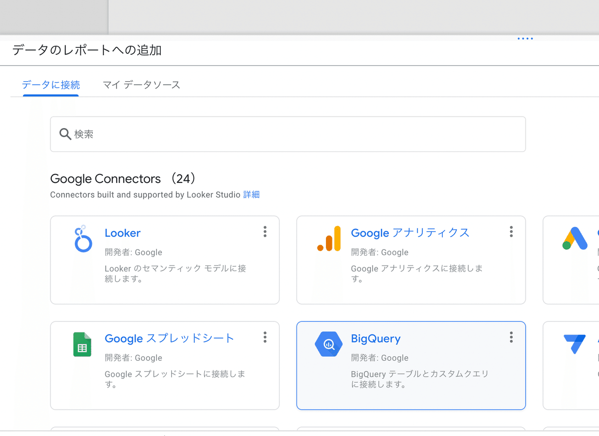The image size is (599, 436).
Task: Click 開発者: Google text on Looker card
Action: pos(133,252)
